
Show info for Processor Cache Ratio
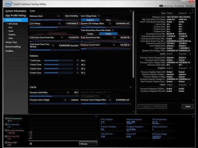pyautogui.click(x=68, y=92)
